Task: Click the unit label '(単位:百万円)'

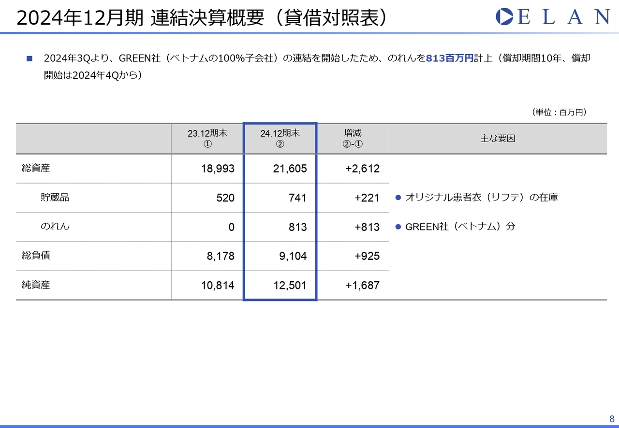Action: coord(559,112)
